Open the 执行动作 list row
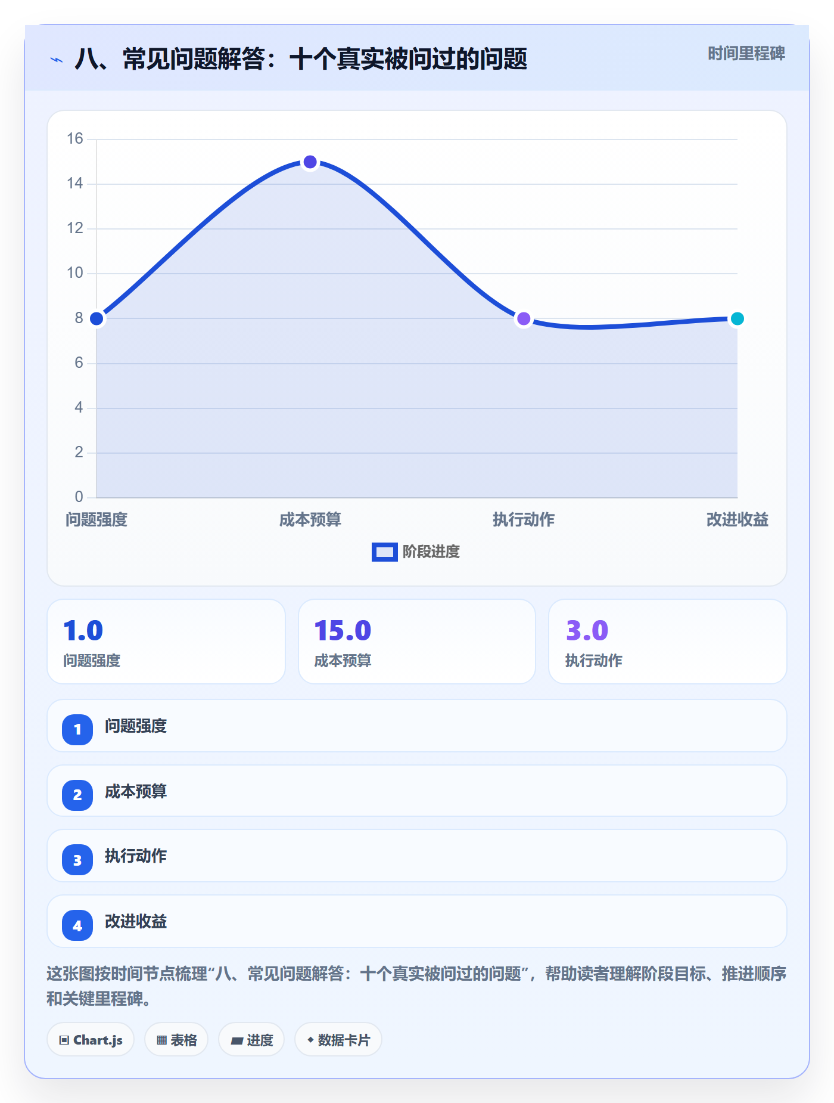 coord(417,856)
